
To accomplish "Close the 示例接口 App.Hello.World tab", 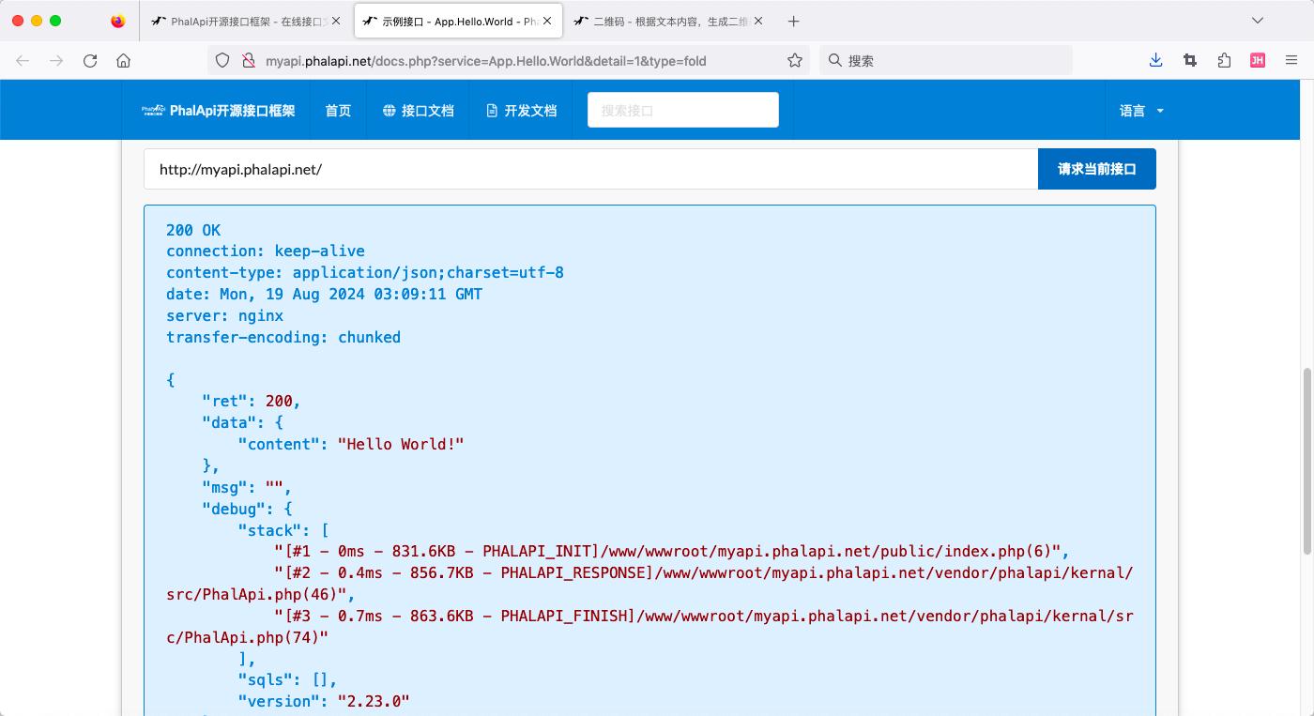I will click(548, 21).
